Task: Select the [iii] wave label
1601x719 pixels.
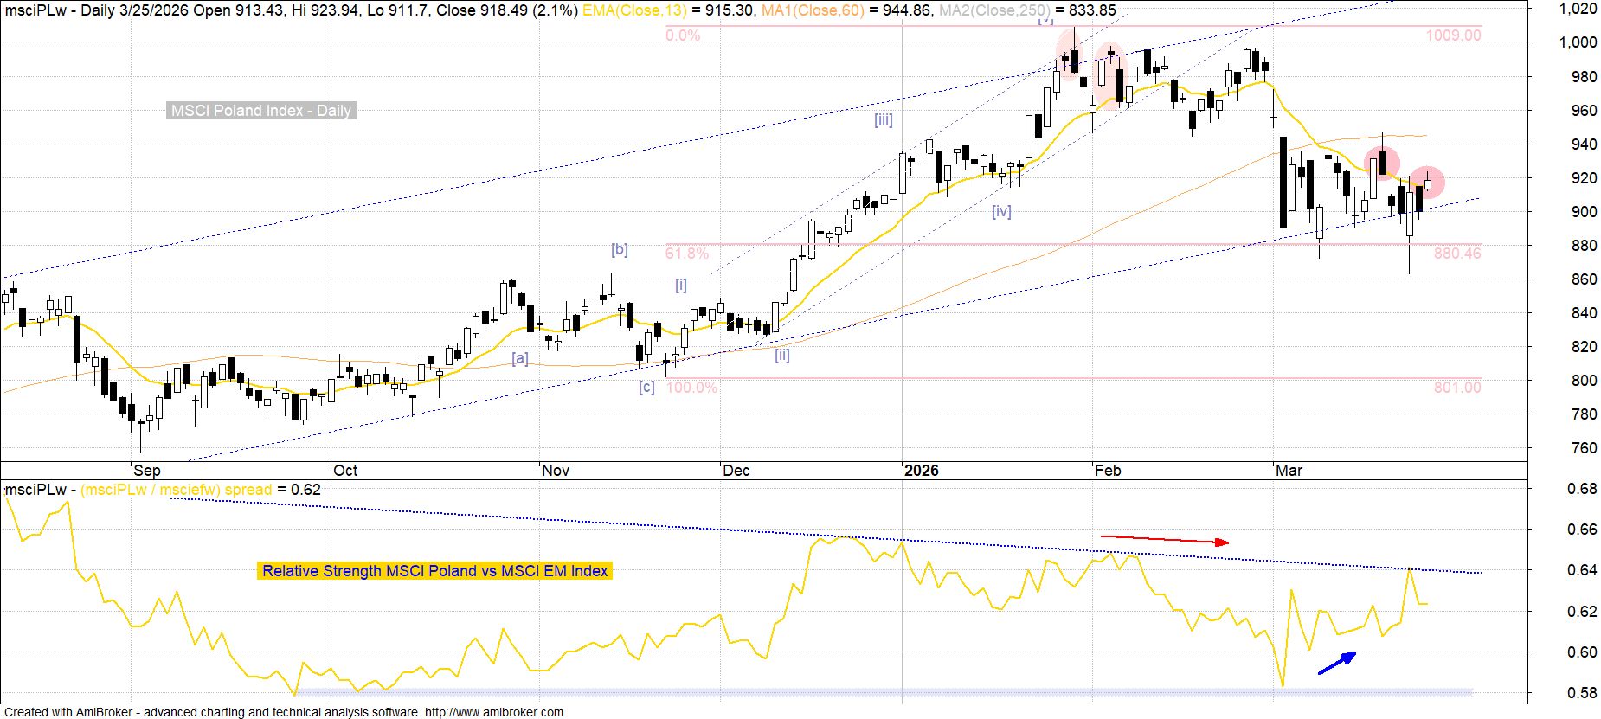Action: pos(883,120)
